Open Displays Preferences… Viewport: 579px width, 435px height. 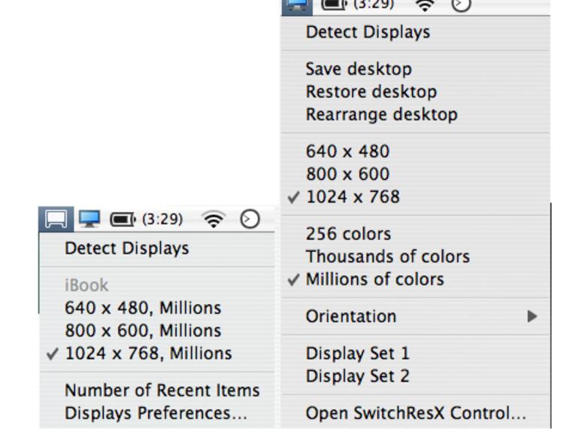[x=156, y=413]
